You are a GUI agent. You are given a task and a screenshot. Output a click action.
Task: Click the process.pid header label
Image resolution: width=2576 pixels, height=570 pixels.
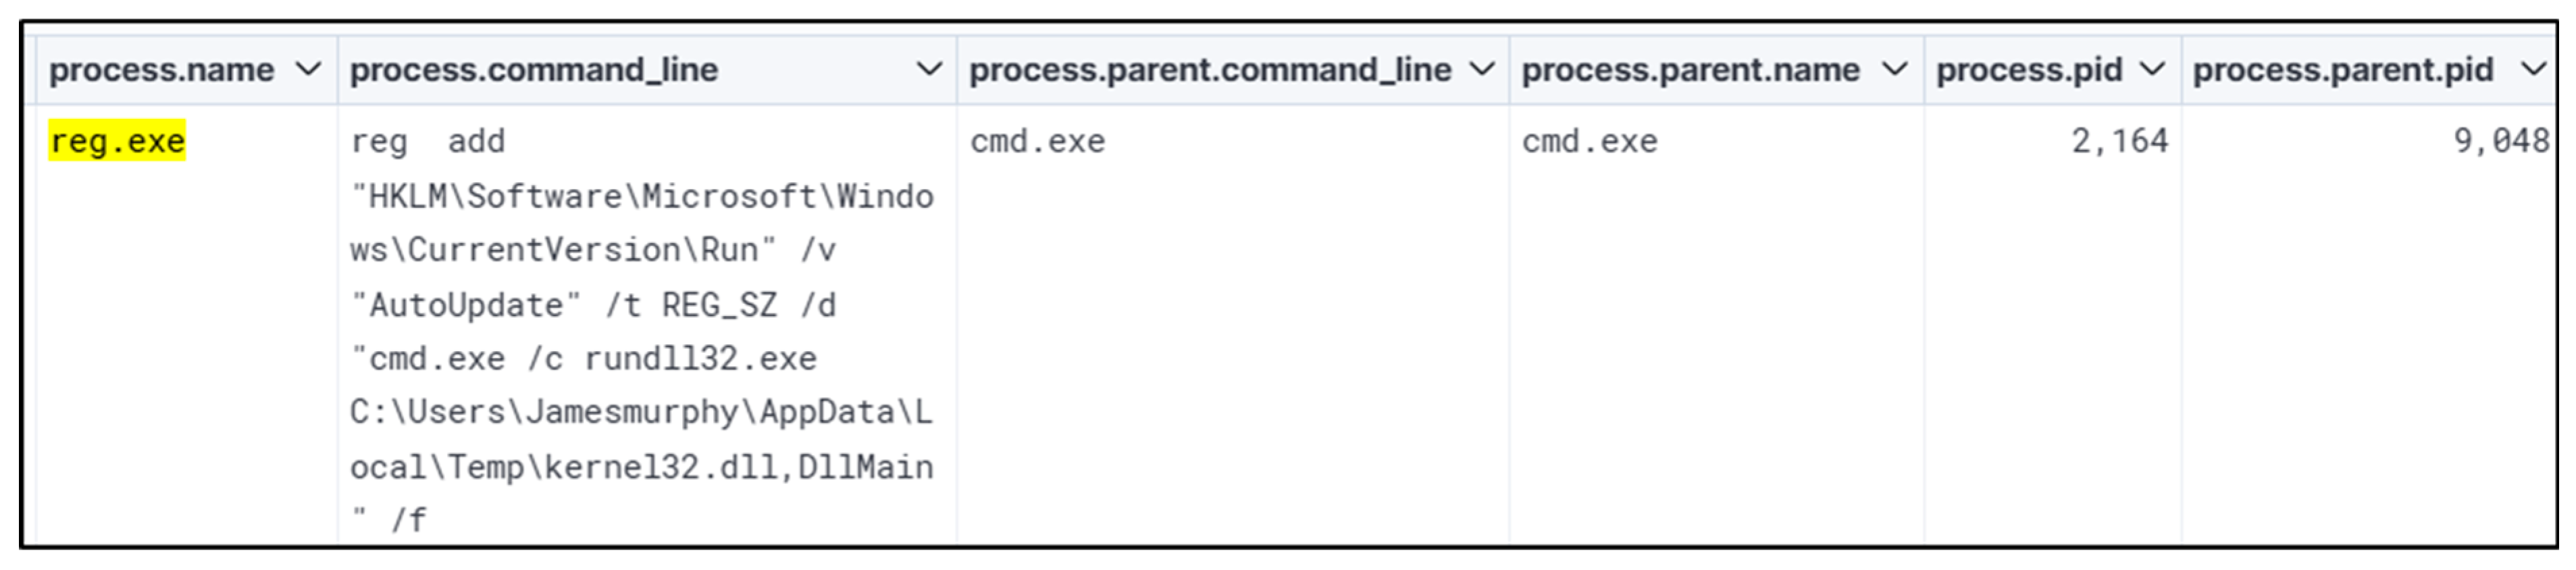pos(2029,70)
